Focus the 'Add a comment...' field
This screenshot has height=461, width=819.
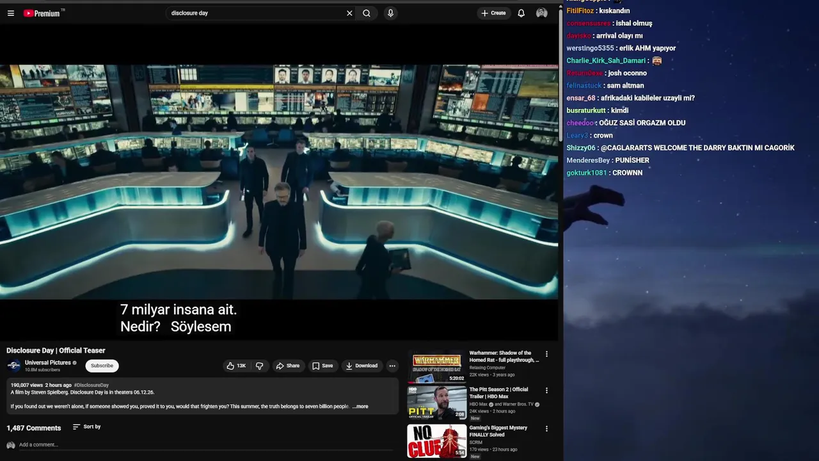click(205, 445)
